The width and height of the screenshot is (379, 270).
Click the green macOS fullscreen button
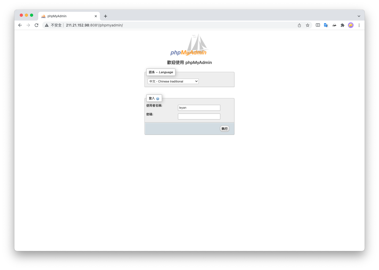coord(32,15)
